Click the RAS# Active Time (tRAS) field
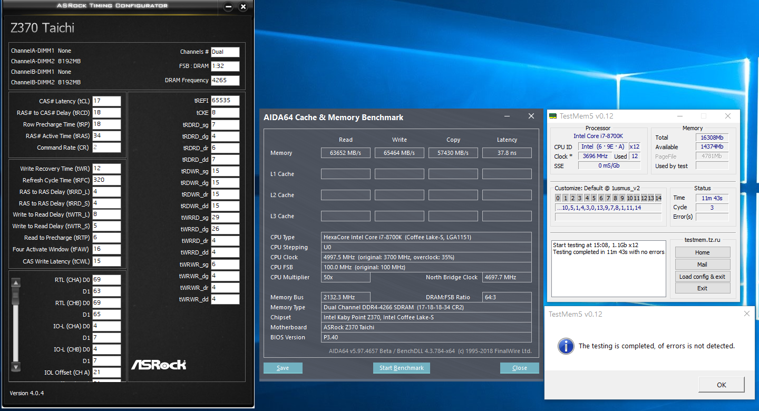This screenshot has width=759, height=411. pyautogui.click(x=106, y=136)
